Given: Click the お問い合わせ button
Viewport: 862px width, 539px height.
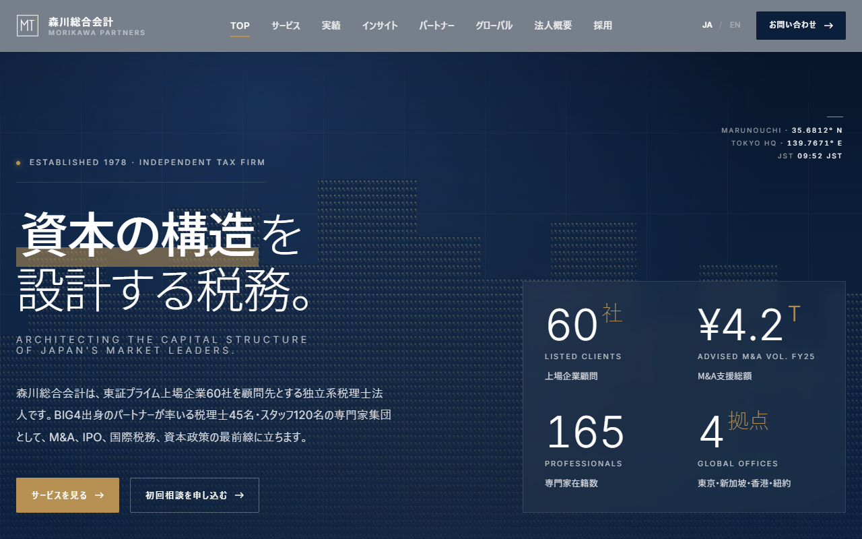Looking at the screenshot, I should click(x=801, y=26).
